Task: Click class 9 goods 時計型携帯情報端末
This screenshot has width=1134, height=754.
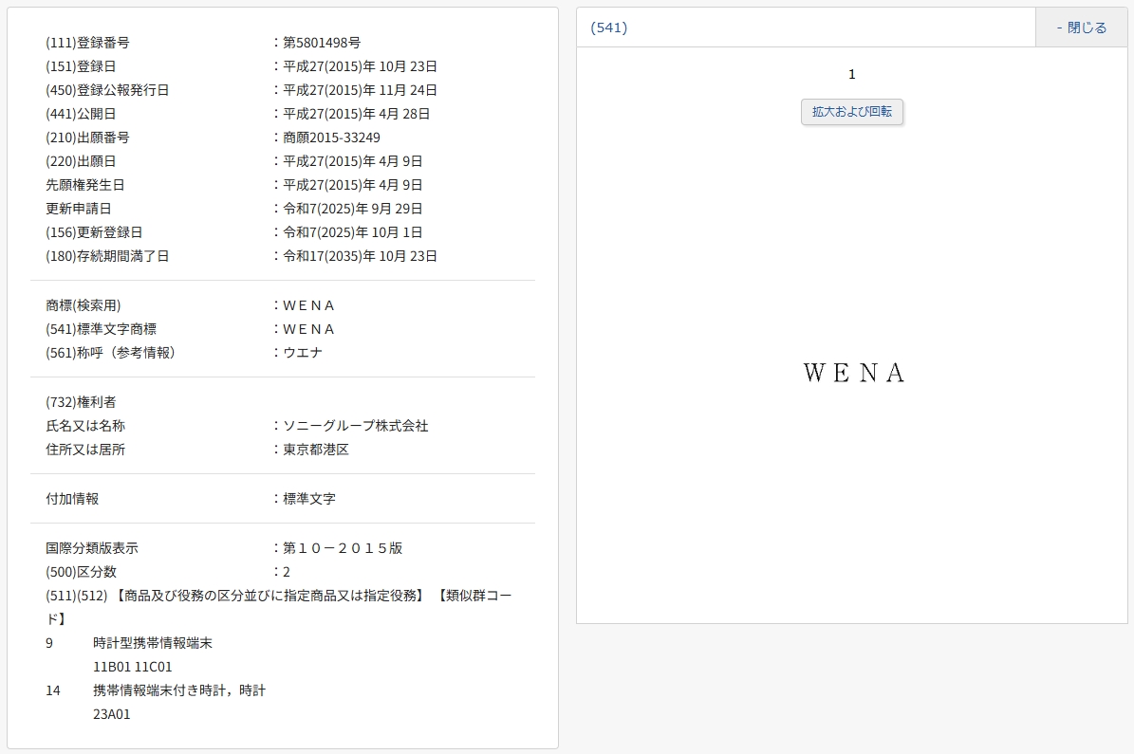Action: click(153, 643)
